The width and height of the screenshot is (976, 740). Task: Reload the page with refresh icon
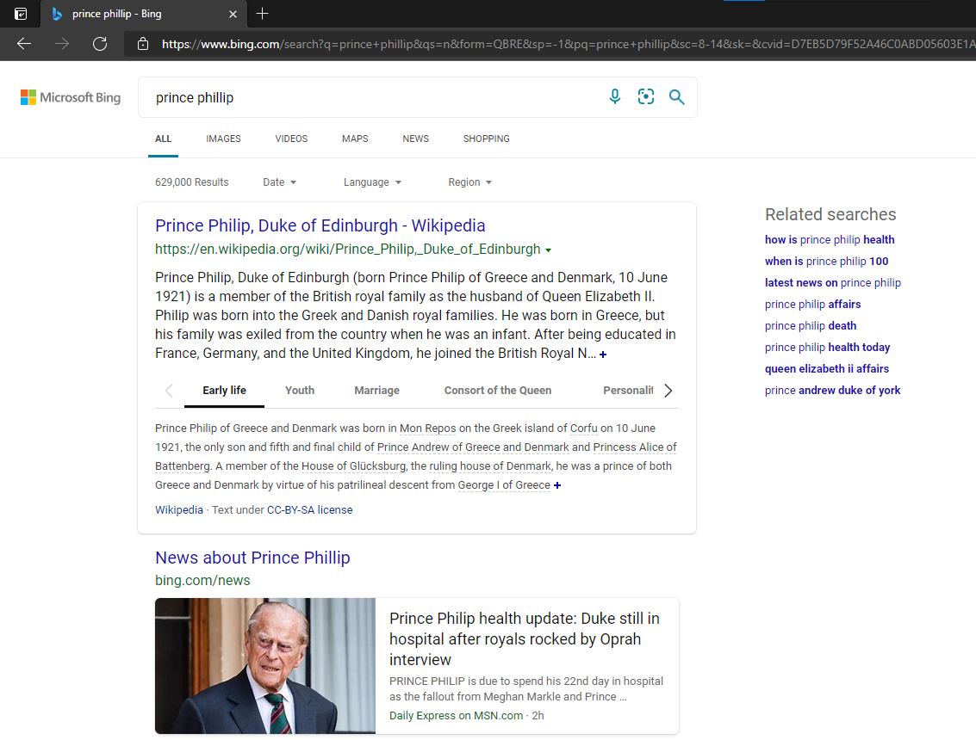coord(100,44)
